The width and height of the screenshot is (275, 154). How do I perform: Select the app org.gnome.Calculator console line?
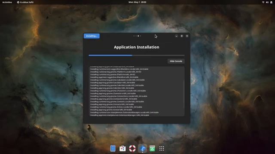coord(113,83)
